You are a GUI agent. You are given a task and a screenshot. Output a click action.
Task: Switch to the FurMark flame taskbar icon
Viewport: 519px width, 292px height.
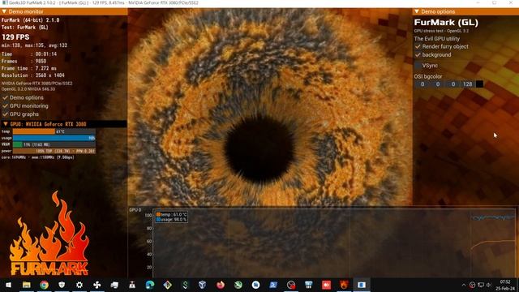344,285
